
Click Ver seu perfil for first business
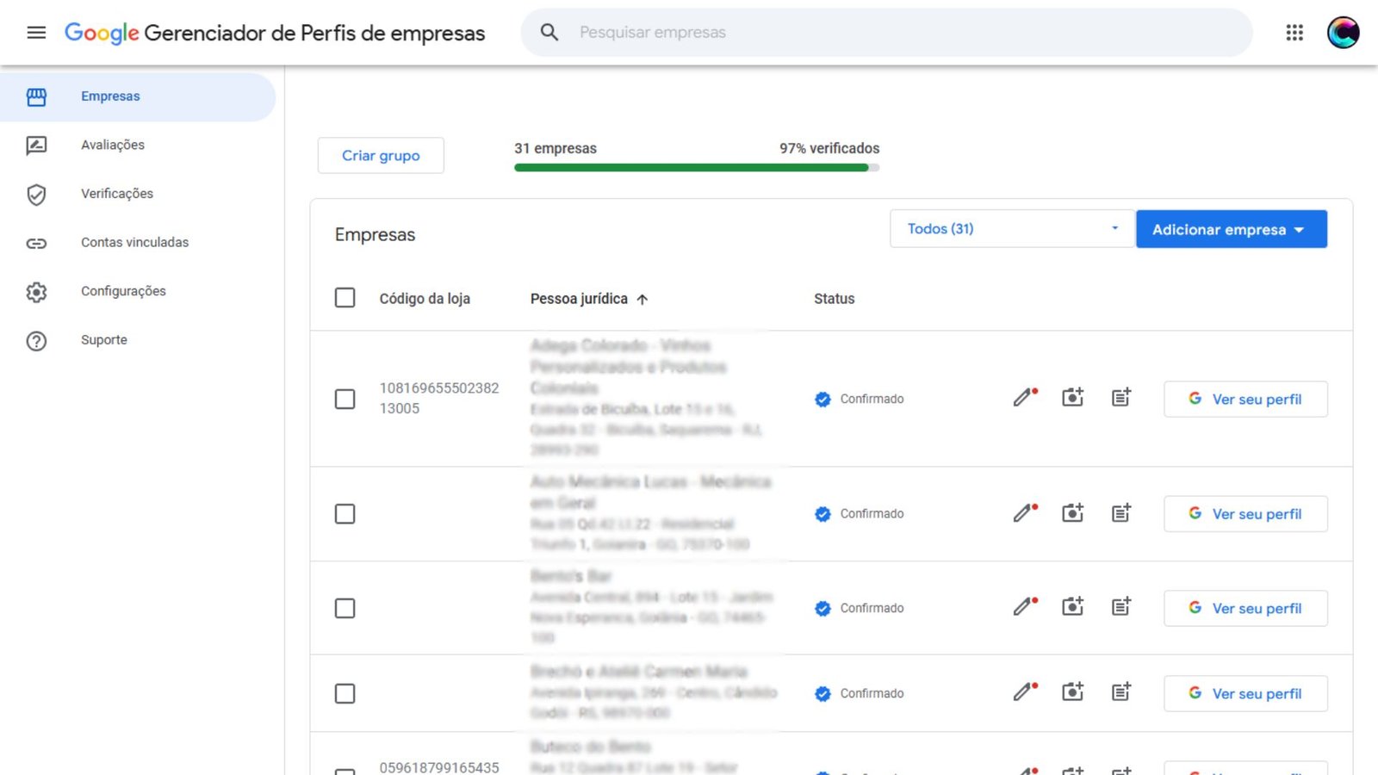[x=1245, y=399]
